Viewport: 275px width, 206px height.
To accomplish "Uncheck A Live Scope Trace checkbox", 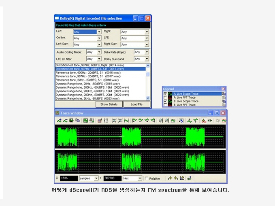I will click(165, 94).
